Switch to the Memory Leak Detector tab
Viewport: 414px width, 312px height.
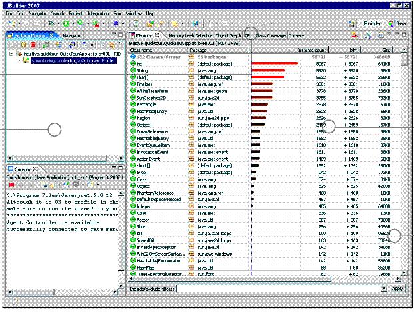click(190, 35)
